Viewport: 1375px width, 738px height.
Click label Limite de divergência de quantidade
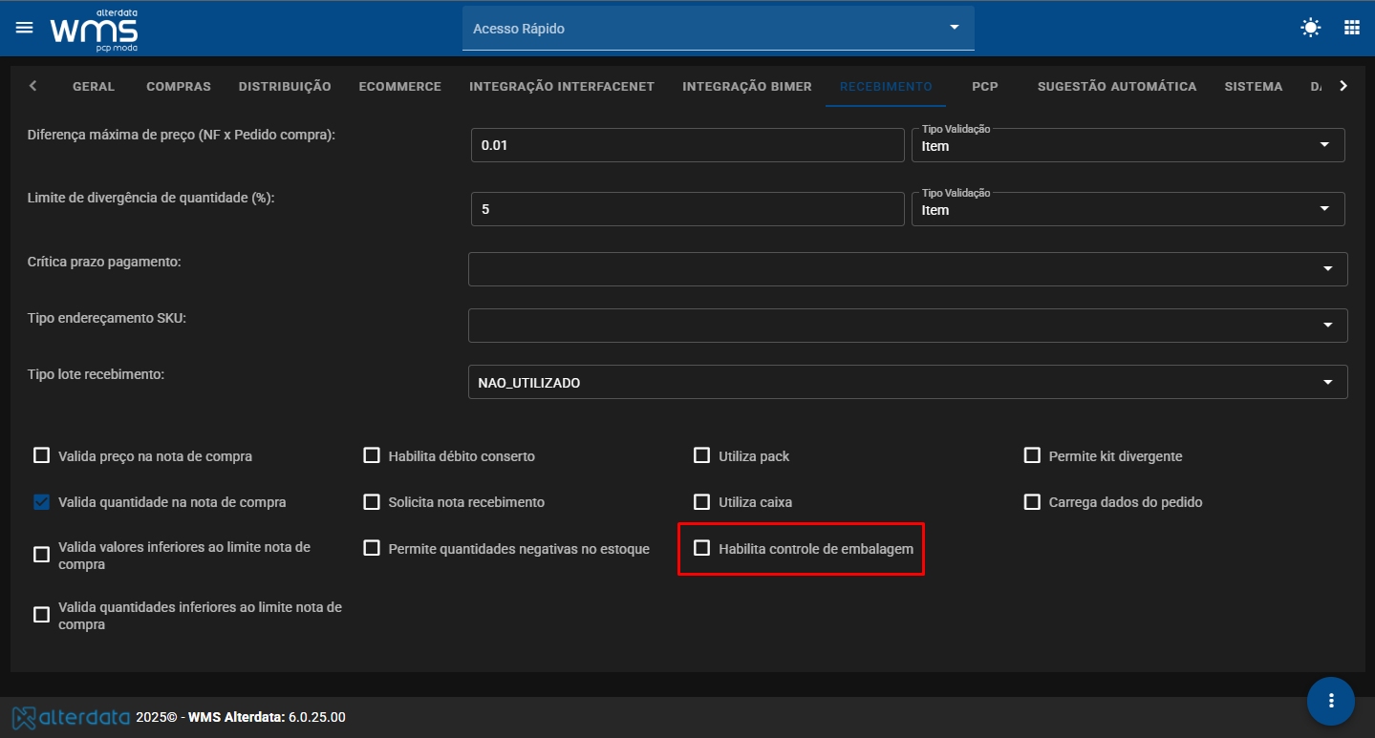[x=151, y=198]
